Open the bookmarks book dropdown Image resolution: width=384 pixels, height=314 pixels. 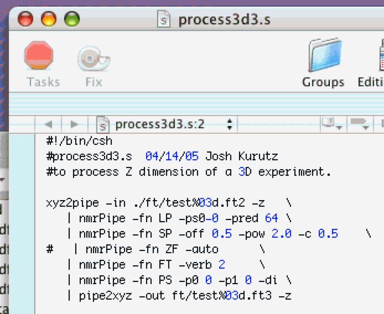coord(331,124)
